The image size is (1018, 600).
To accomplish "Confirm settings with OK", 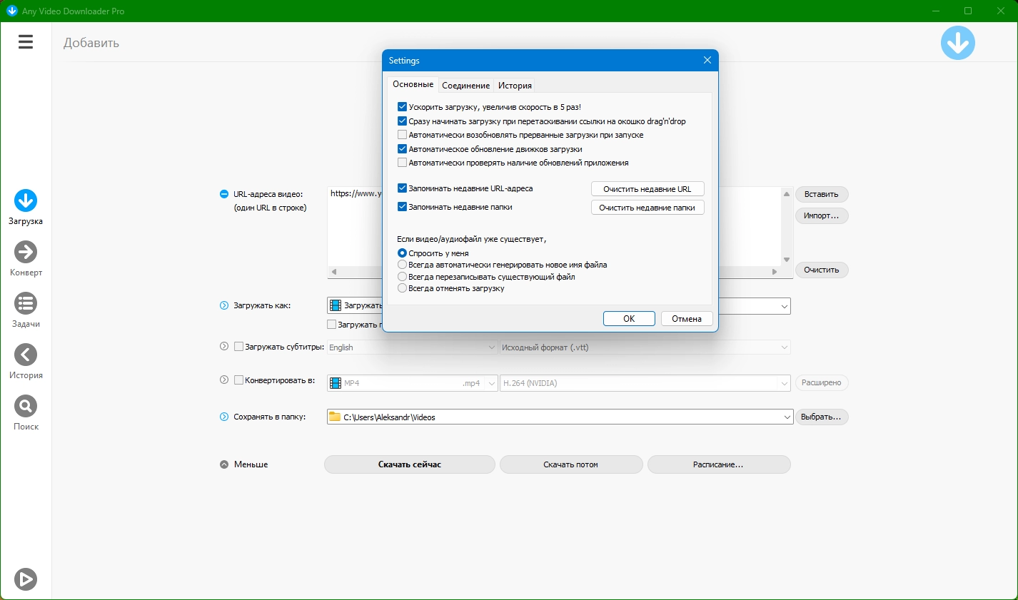I will pos(629,319).
